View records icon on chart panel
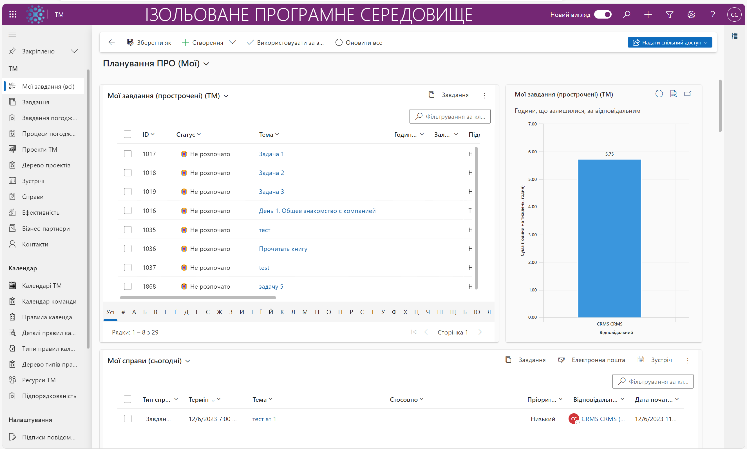The width and height of the screenshot is (747, 449). click(x=674, y=94)
